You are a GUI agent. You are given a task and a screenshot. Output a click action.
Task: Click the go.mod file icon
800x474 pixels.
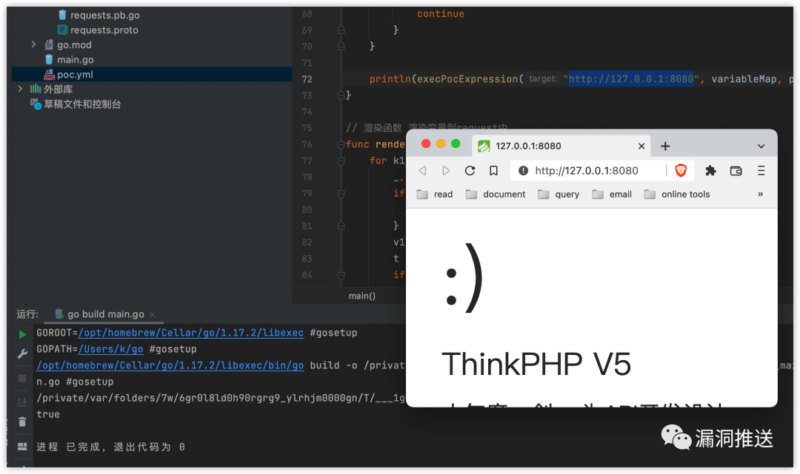(49, 45)
